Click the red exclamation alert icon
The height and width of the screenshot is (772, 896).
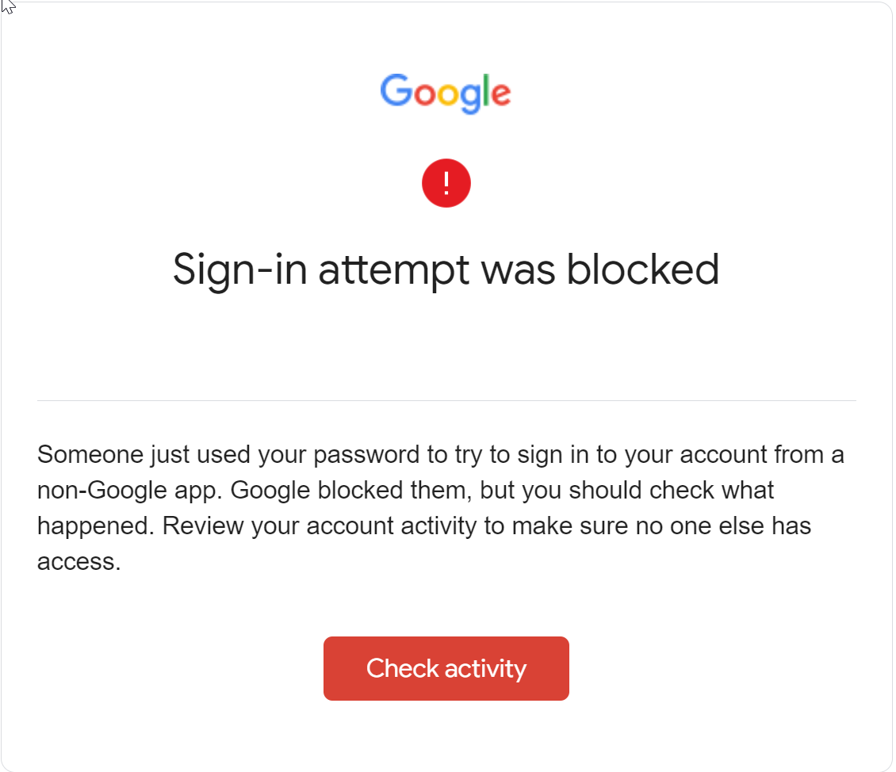[446, 183]
